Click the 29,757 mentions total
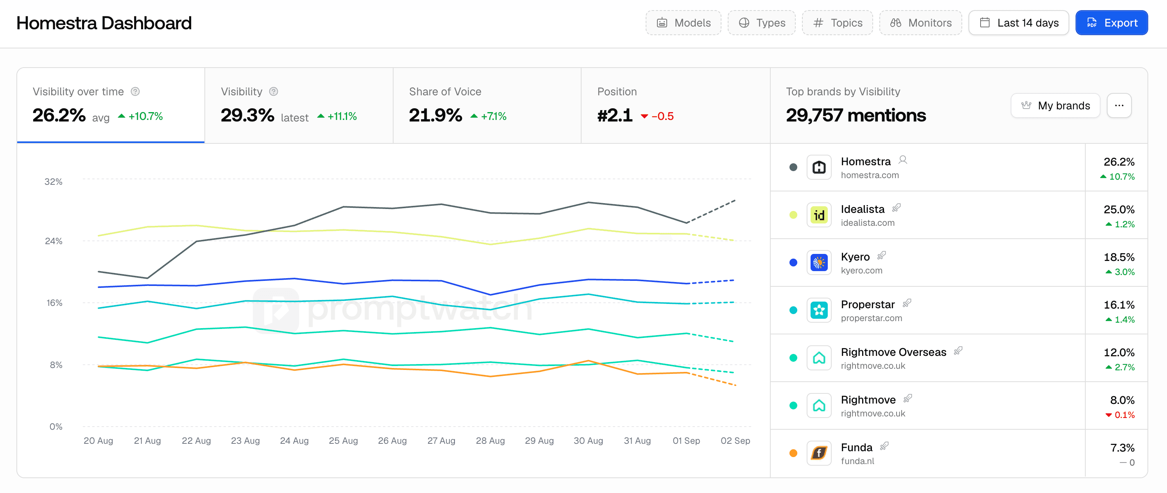The image size is (1167, 493). tap(855, 115)
